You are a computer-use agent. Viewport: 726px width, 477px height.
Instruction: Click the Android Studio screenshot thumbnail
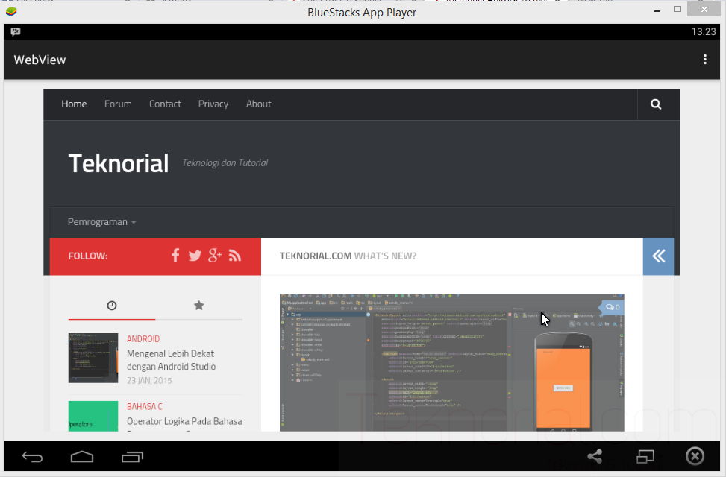93,358
